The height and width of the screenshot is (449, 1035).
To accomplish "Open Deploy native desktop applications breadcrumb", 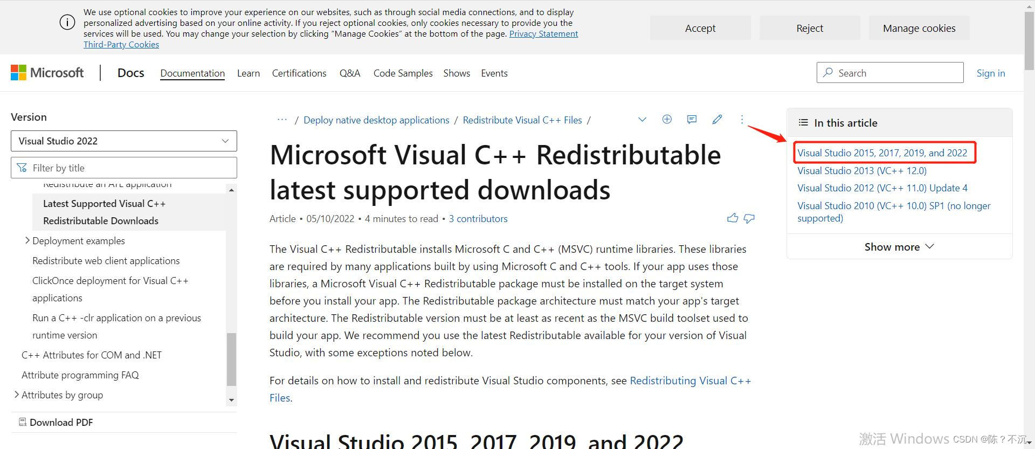I will (x=376, y=120).
